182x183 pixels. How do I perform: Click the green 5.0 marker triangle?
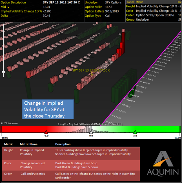pos(135,132)
